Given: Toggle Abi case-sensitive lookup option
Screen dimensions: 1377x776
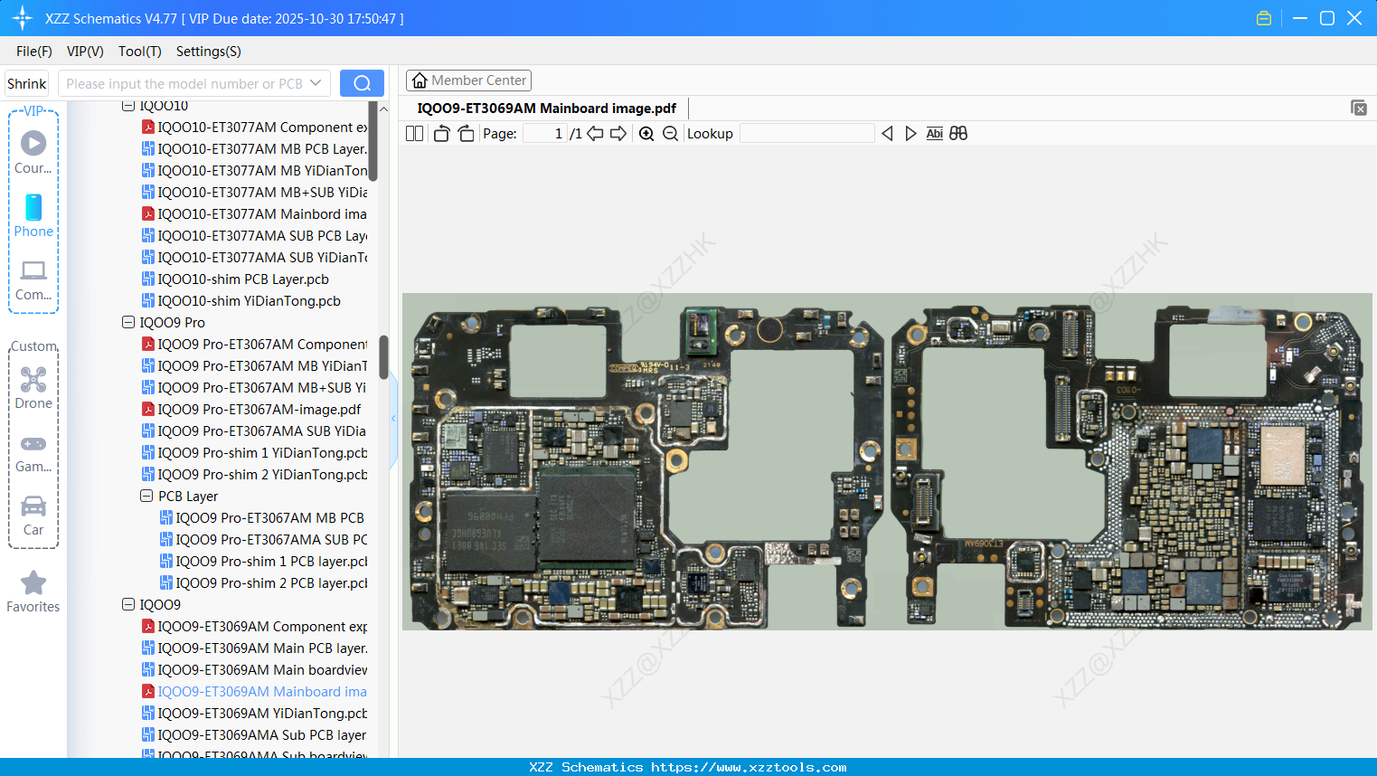Looking at the screenshot, I should (934, 133).
